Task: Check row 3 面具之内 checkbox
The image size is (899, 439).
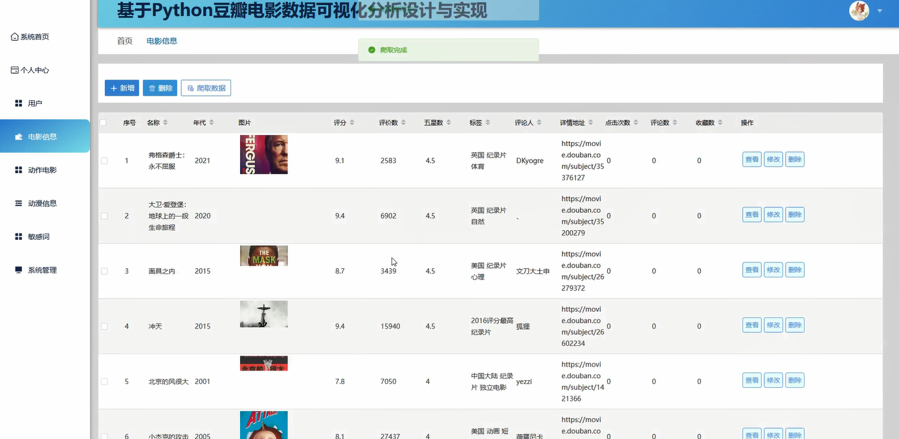Action: click(x=104, y=271)
